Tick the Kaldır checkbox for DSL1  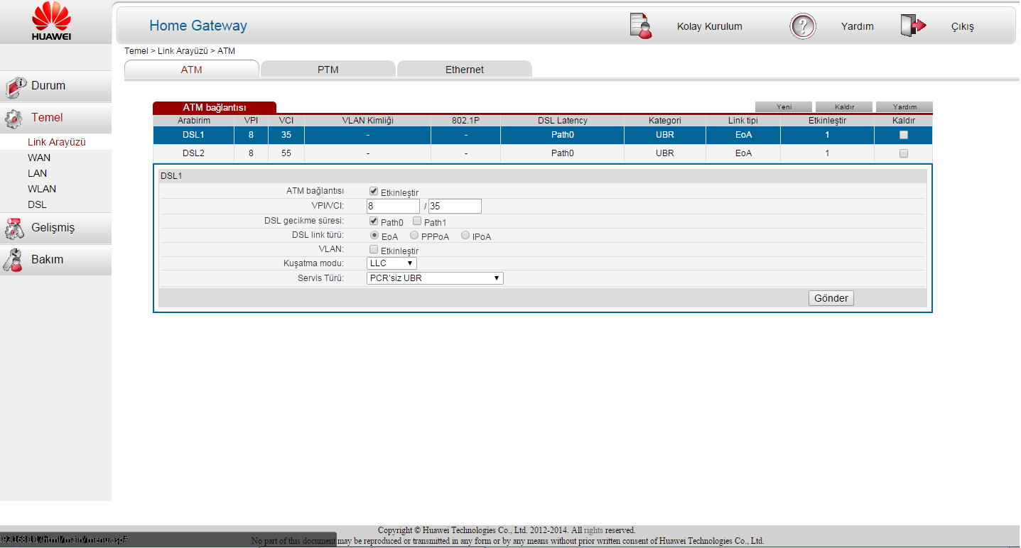tap(904, 135)
